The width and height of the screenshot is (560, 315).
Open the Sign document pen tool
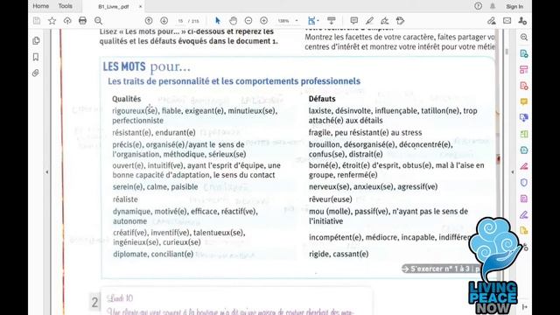coord(385,21)
